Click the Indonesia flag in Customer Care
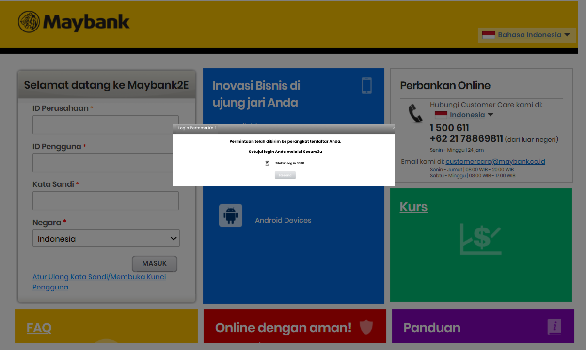Viewport: 586px width, 350px height. 441,115
